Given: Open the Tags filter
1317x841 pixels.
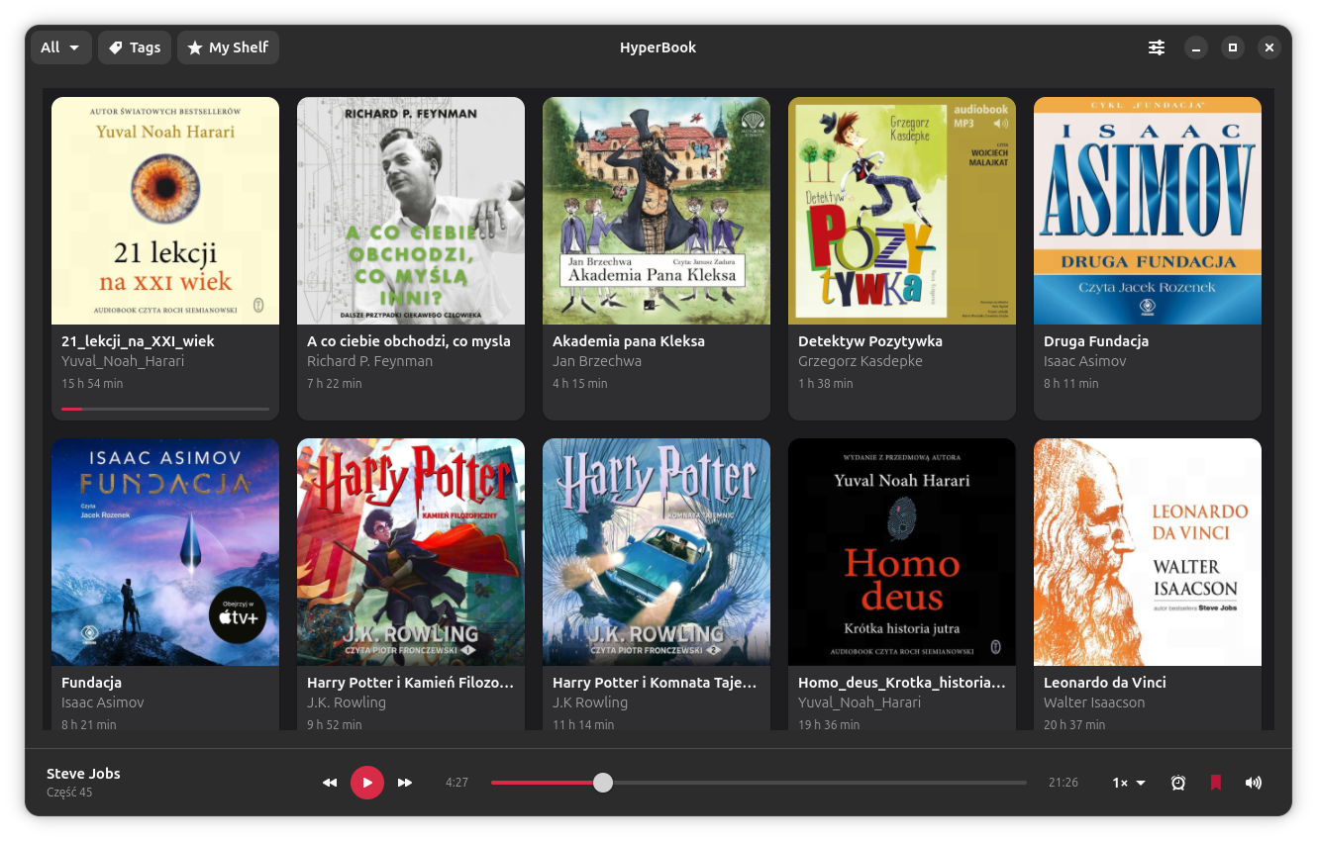Looking at the screenshot, I should (x=135, y=47).
